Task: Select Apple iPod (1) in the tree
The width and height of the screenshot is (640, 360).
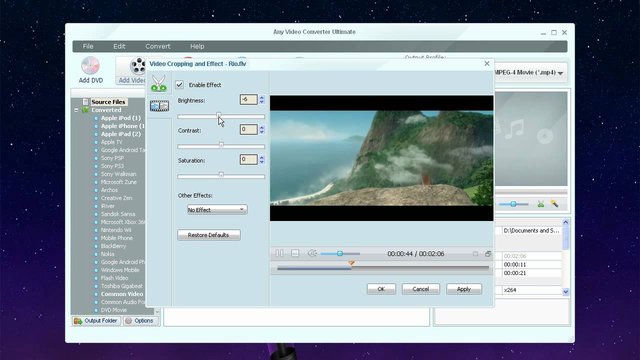Action: click(x=120, y=118)
